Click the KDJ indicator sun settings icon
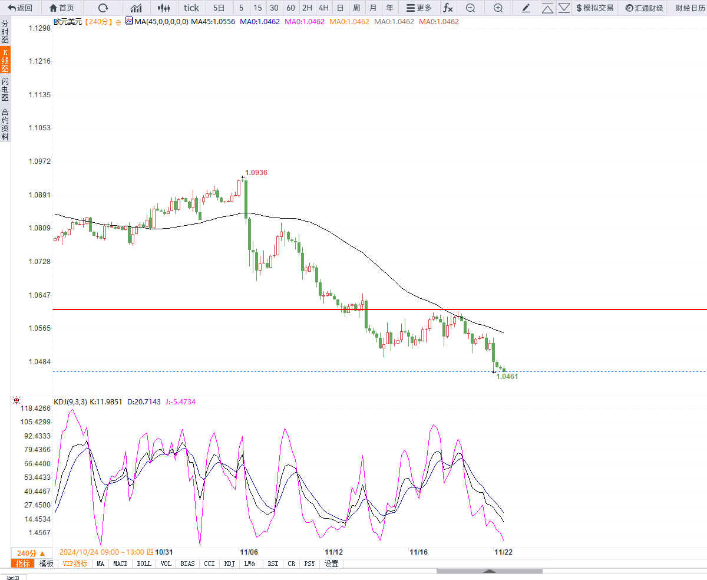707x580 pixels. point(16,401)
